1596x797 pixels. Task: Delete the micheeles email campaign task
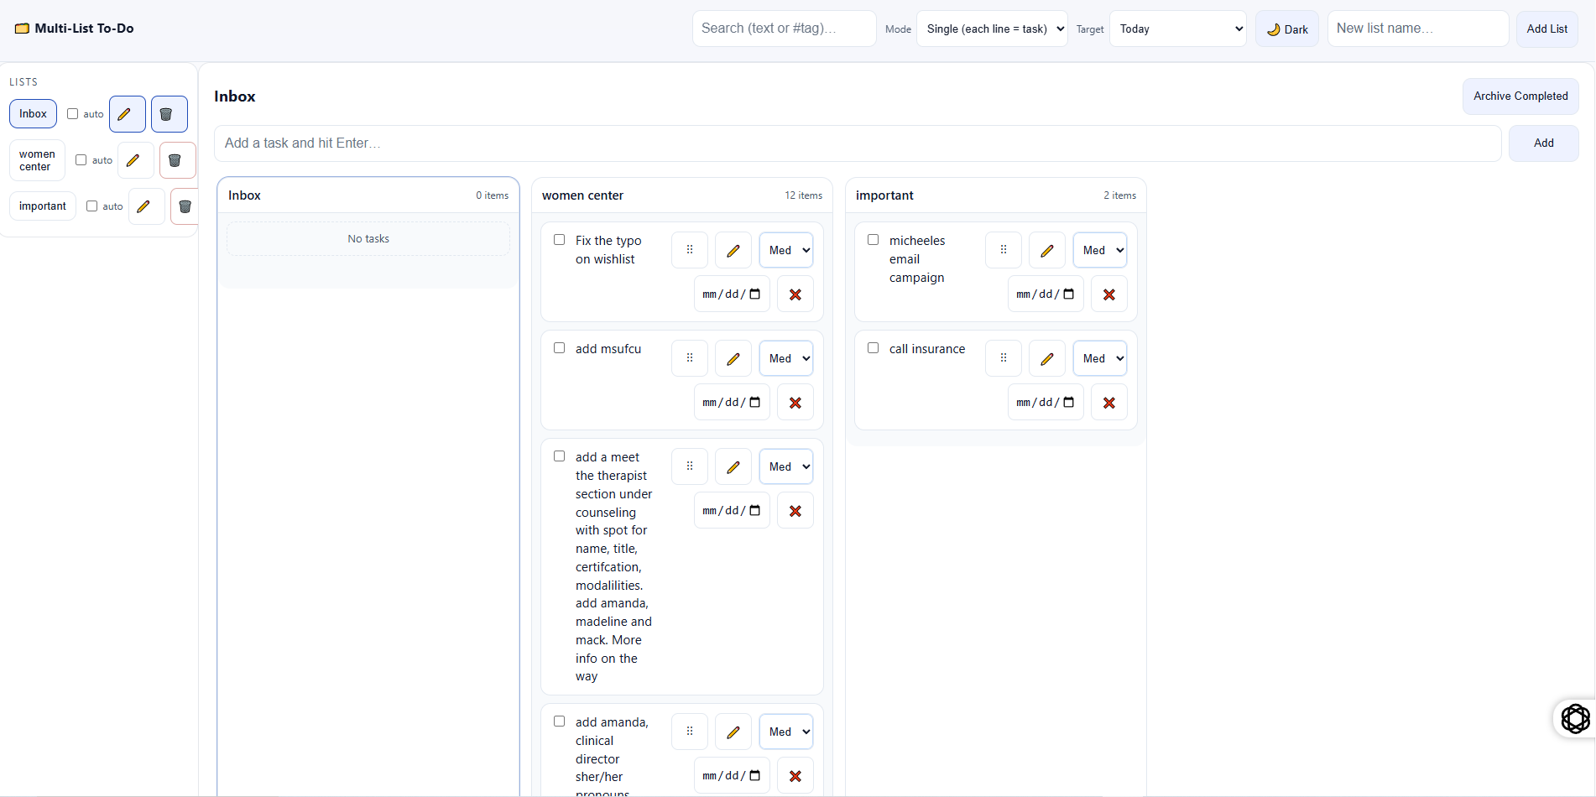click(1109, 294)
